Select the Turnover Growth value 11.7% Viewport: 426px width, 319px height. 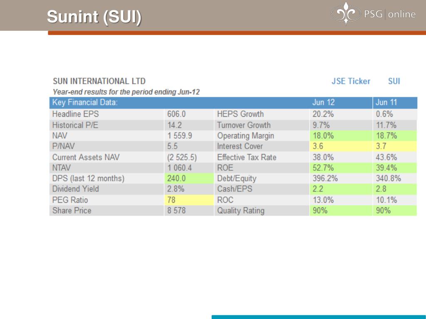[x=386, y=125]
